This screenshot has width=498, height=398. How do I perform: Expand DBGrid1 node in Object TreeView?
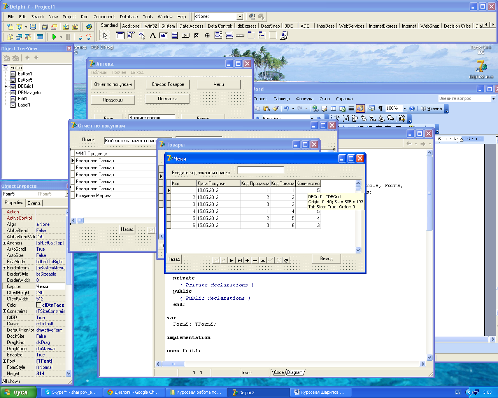point(6,86)
